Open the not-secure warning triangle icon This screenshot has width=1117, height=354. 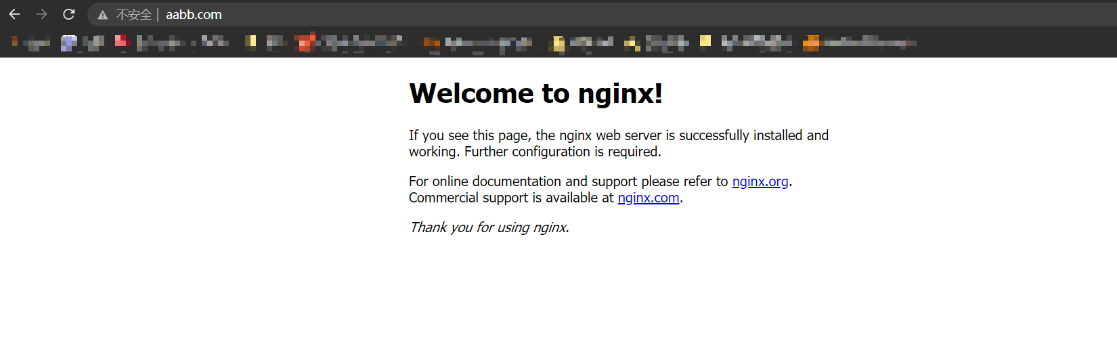pyautogui.click(x=103, y=15)
